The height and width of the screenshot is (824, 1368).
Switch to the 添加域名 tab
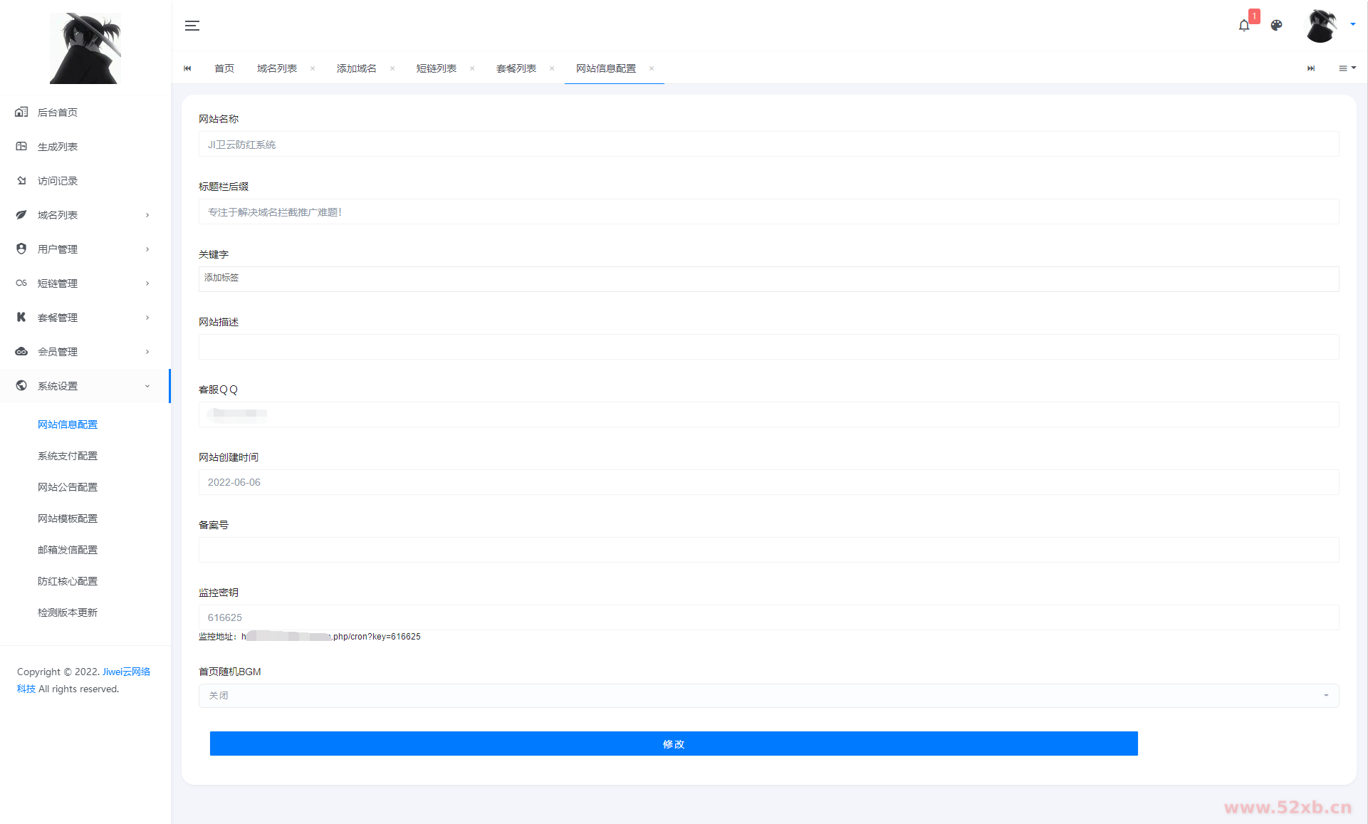(356, 68)
